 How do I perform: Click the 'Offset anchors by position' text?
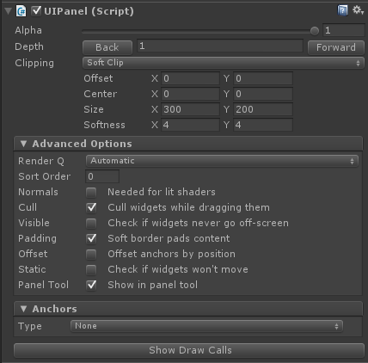[x=171, y=254]
